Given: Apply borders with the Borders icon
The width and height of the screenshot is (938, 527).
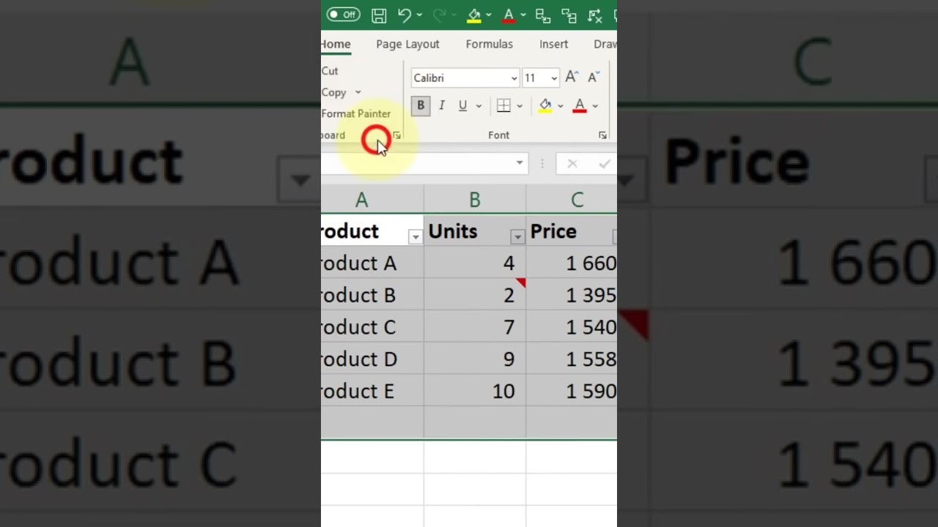Looking at the screenshot, I should point(503,105).
